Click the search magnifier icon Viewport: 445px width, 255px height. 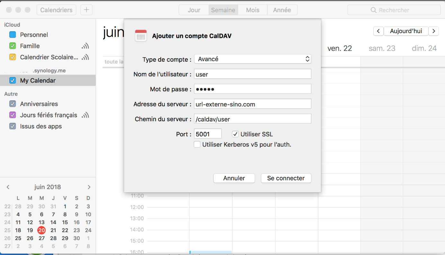(x=373, y=10)
